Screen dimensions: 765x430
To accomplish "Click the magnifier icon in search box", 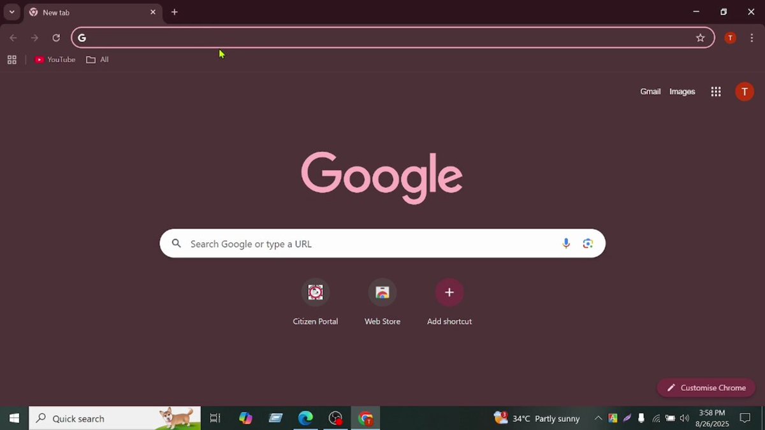I will 177,243.
